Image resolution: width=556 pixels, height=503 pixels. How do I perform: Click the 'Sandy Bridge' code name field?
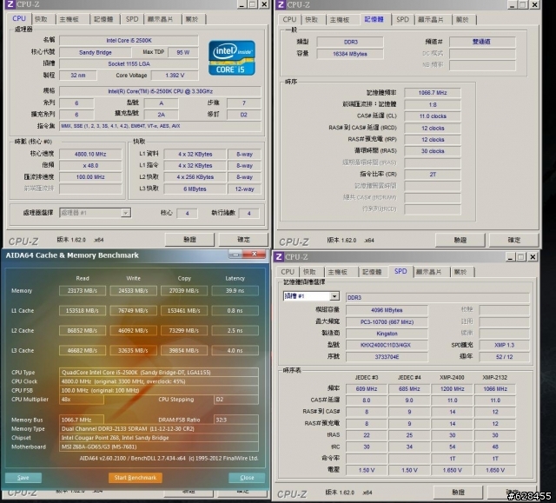pos(96,52)
